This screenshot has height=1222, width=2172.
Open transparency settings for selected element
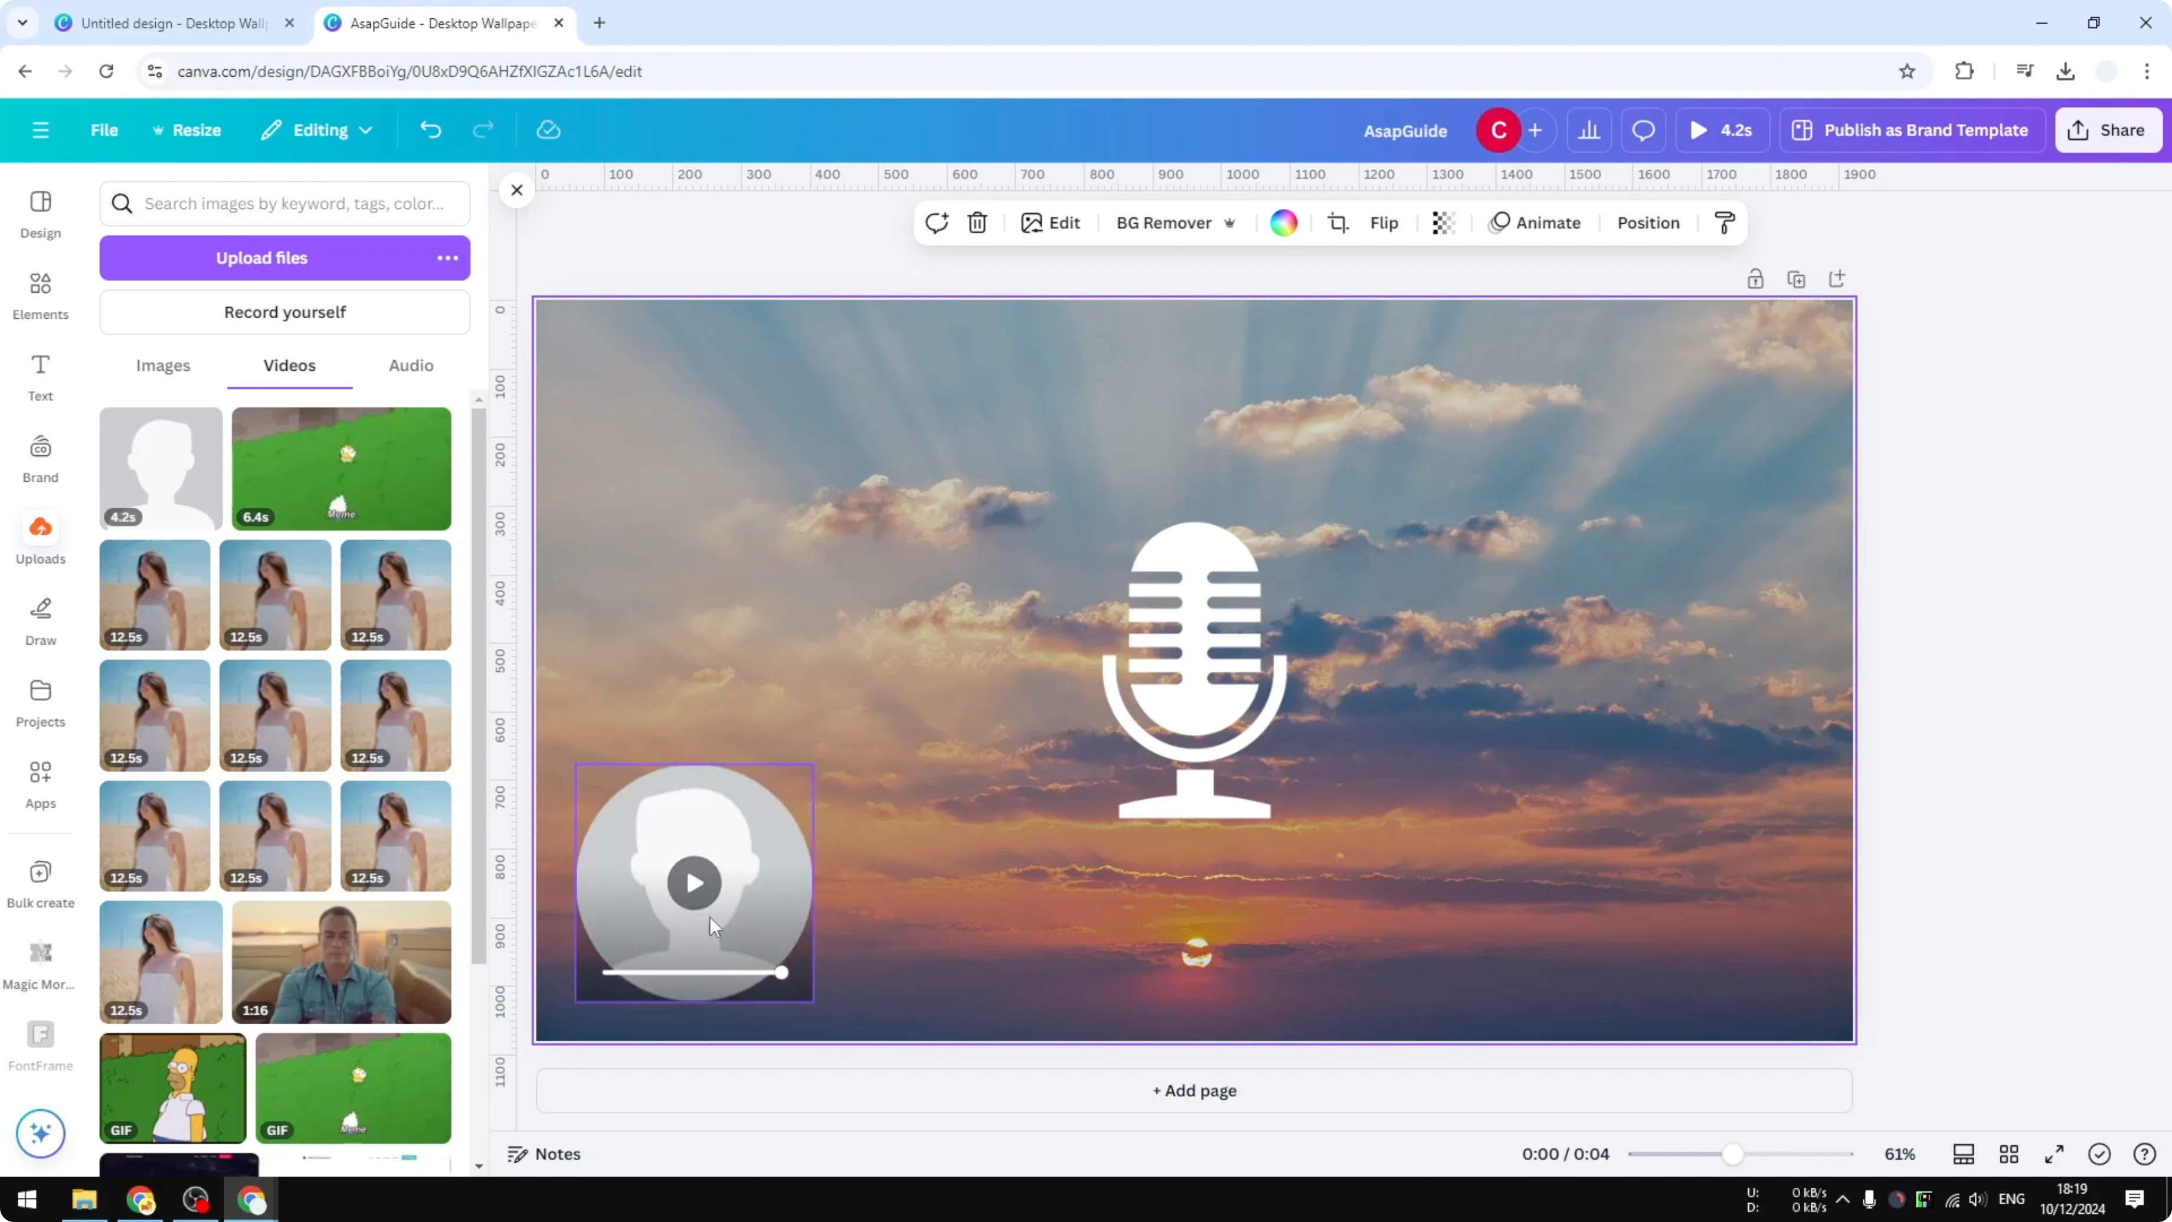(x=1444, y=223)
